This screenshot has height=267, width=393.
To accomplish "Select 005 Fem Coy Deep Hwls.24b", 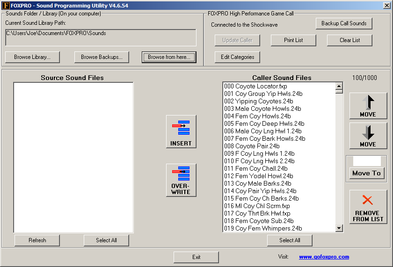I will [x=279, y=124].
